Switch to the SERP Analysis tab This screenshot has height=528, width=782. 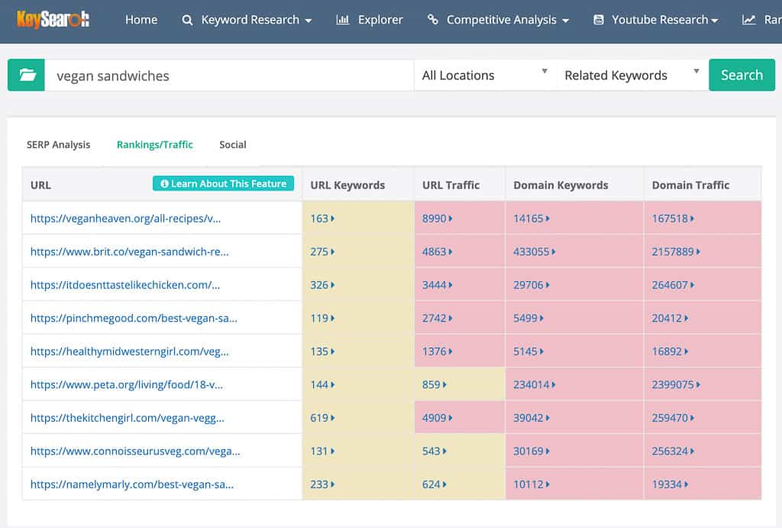point(59,144)
